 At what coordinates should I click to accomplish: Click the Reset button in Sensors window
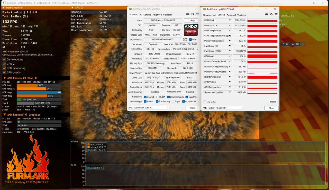pos(273,102)
